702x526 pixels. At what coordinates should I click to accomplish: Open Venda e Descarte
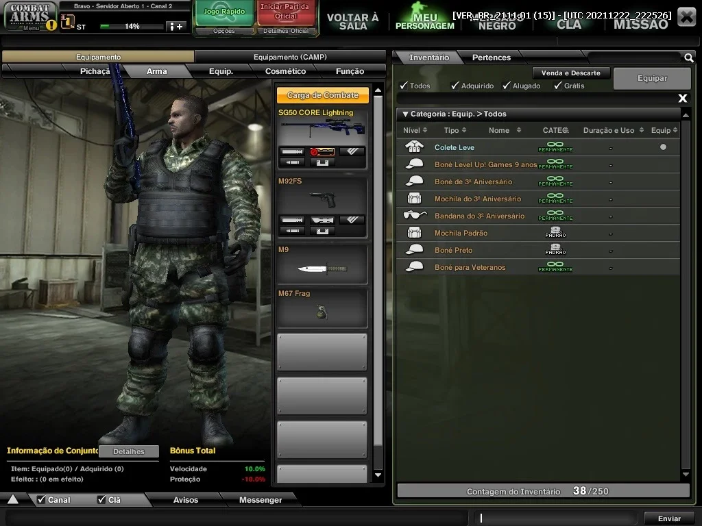point(570,73)
